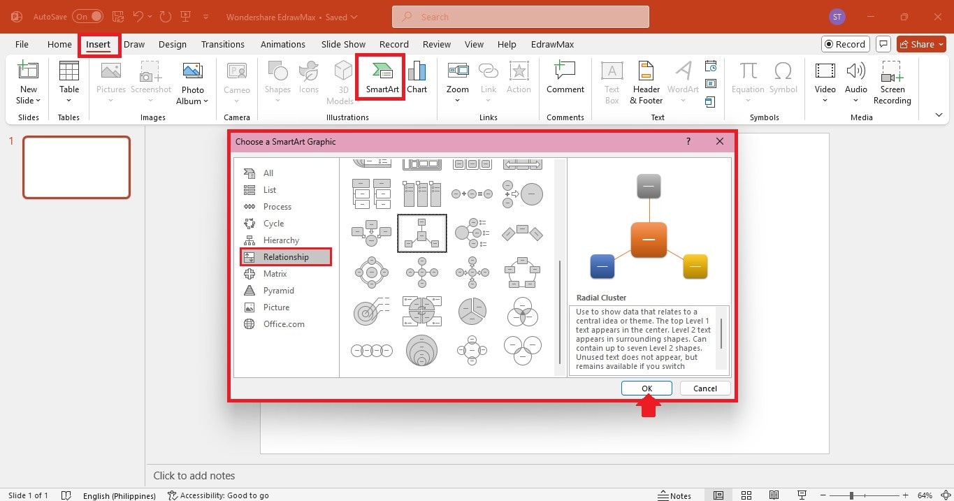Select the Basic Target layout icon
Screen dimensions: 954x501
tap(372, 312)
